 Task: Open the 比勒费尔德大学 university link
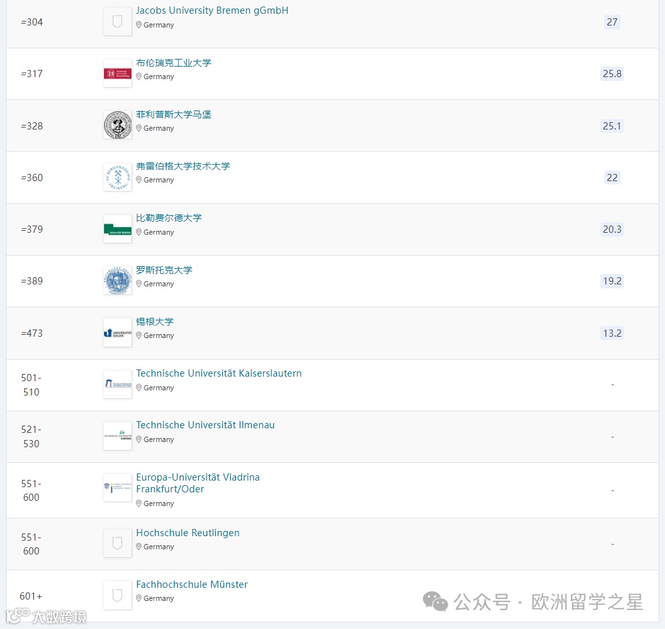[x=169, y=218]
